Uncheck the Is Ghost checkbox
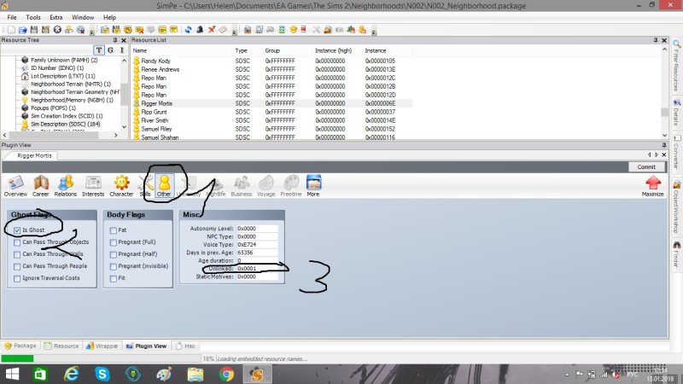 pyautogui.click(x=17, y=230)
